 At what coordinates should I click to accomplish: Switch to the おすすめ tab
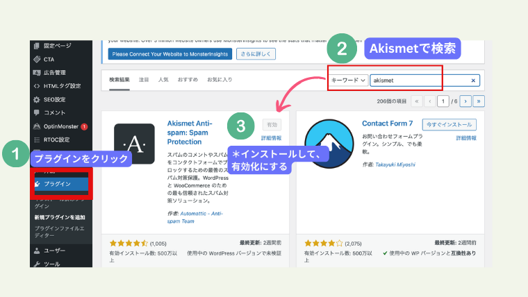tap(188, 80)
